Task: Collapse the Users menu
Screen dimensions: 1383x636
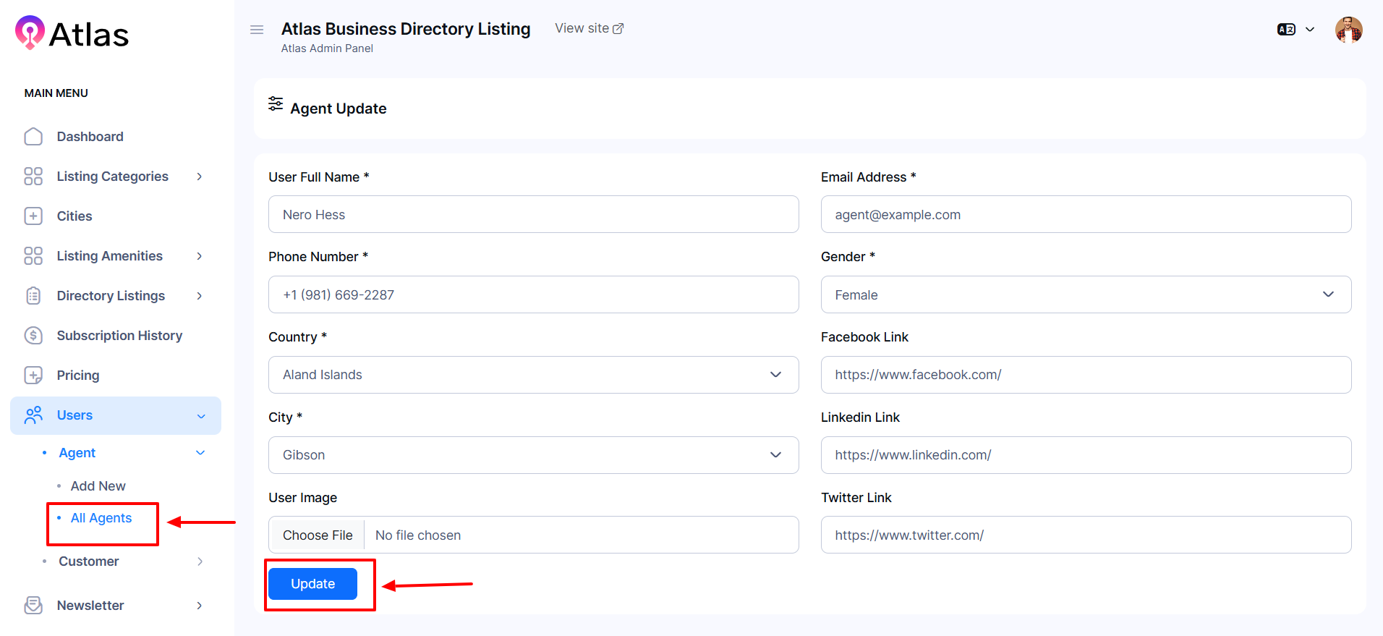Action: (x=201, y=416)
